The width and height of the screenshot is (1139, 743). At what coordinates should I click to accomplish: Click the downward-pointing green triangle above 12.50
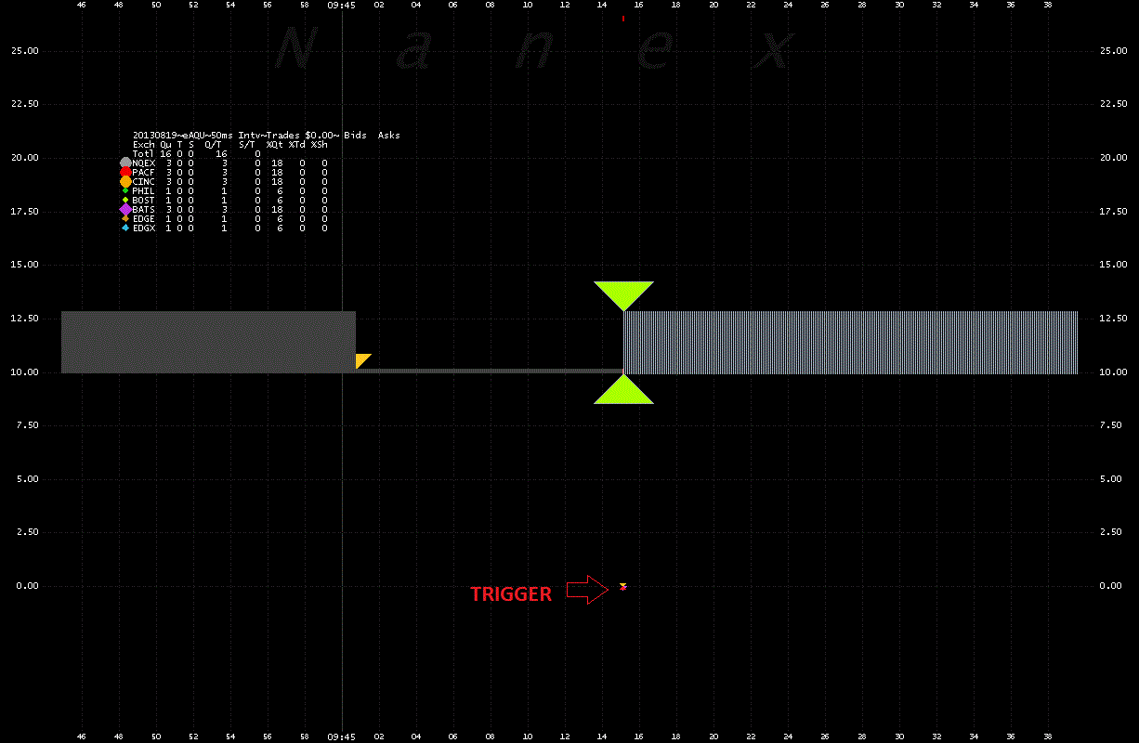pyautogui.click(x=623, y=295)
